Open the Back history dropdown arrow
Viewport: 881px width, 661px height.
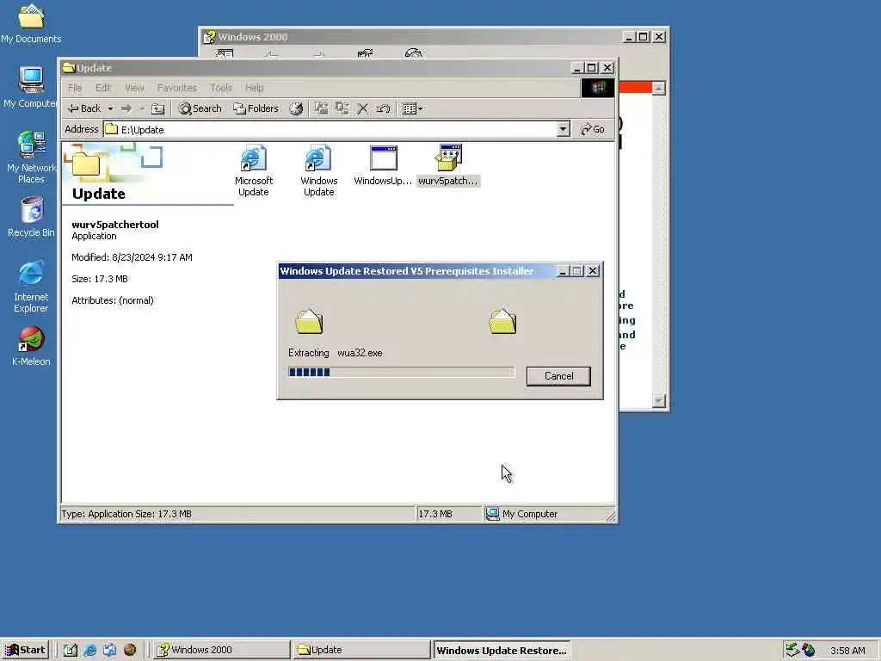[111, 108]
